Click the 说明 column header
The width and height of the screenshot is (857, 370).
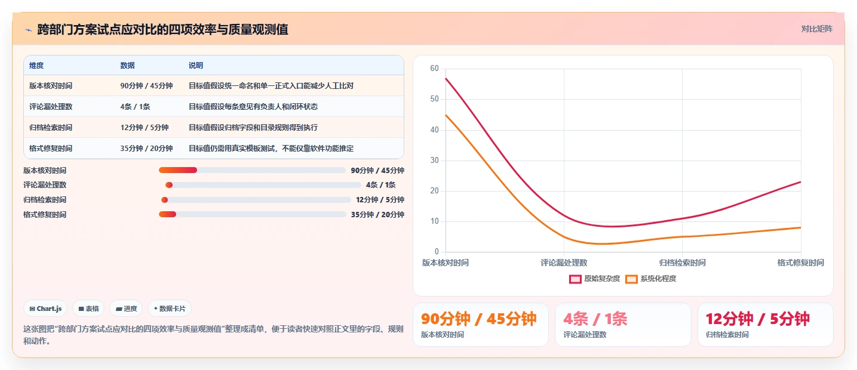[196, 66]
